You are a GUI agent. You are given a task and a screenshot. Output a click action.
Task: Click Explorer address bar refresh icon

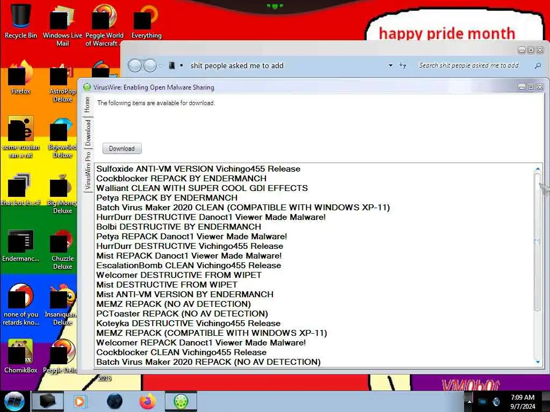(x=403, y=65)
